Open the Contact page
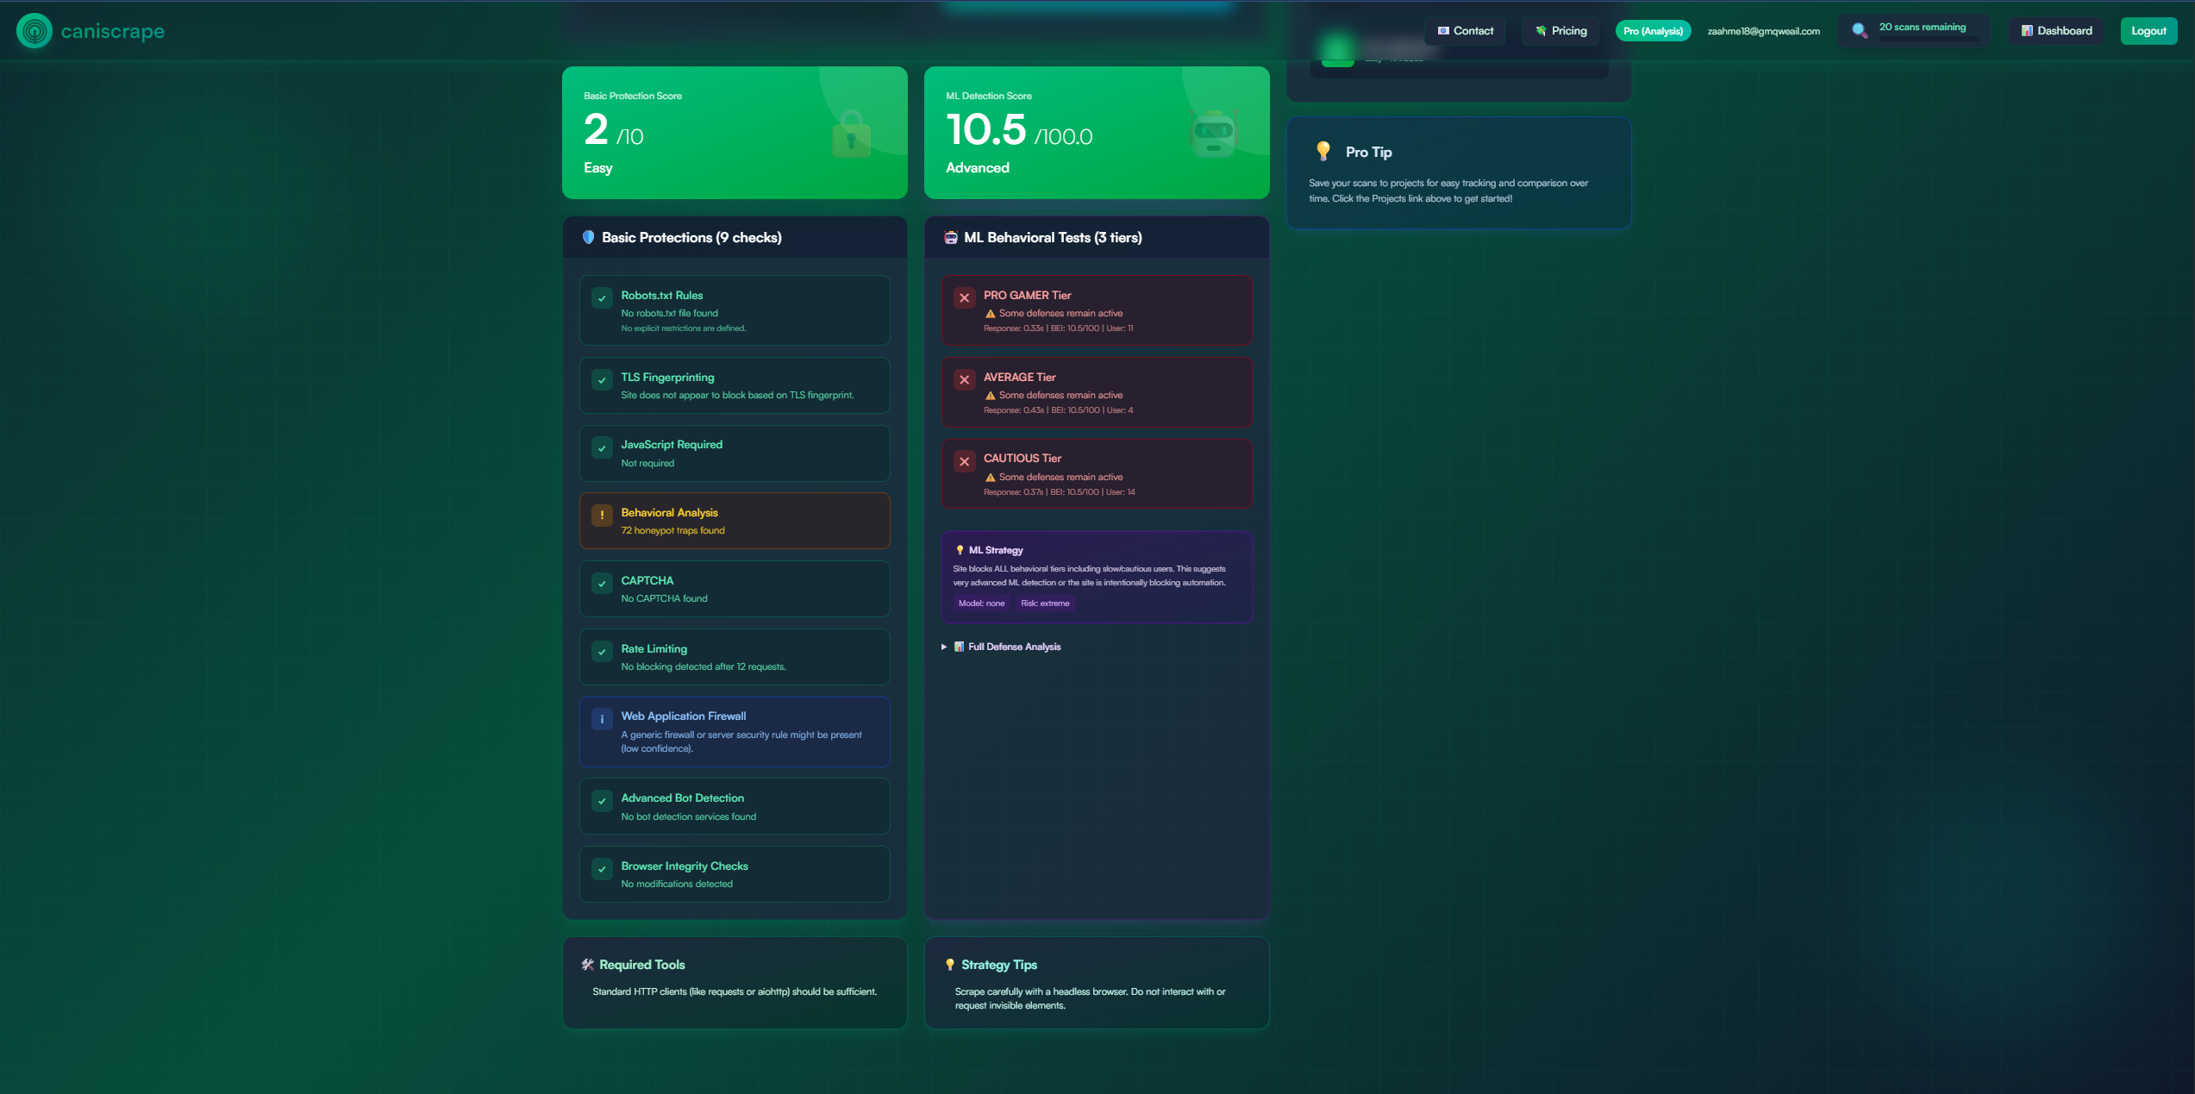 pos(1465,31)
